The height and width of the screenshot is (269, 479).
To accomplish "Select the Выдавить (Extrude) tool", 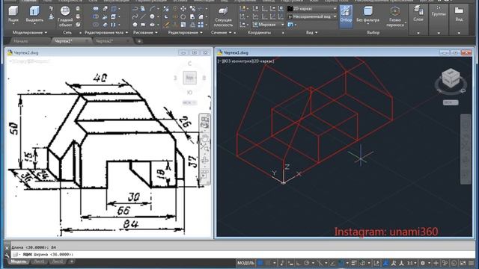I will click(x=34, y=14).
